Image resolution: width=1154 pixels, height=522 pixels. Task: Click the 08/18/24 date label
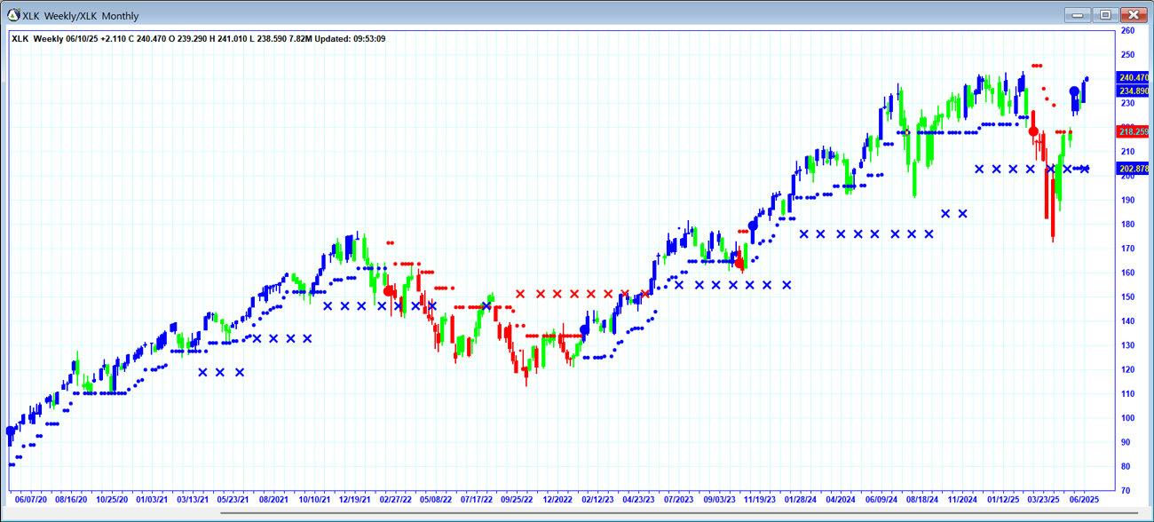(921, 499)
